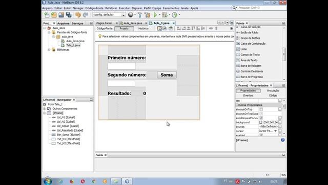The height and width of the screenshot is (185, 328).
Task: Switch to the Aula_Java.java tab
Action: point(133,23)
